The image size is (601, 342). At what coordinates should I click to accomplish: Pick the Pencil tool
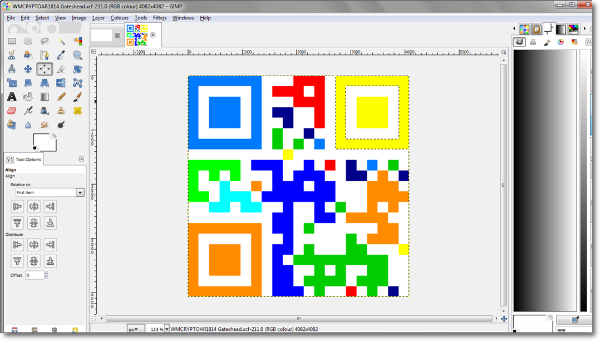tap(61, 97)
